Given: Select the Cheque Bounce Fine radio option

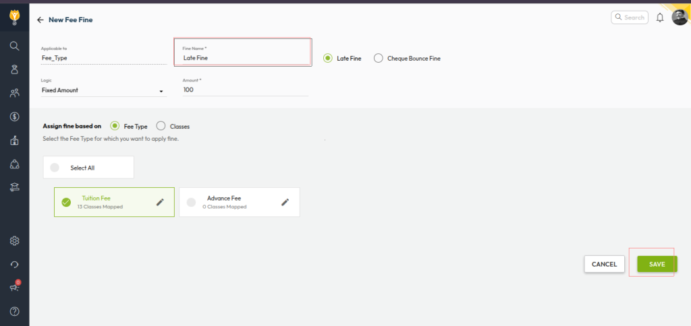Looking at the screenshot, I should 379,59.
